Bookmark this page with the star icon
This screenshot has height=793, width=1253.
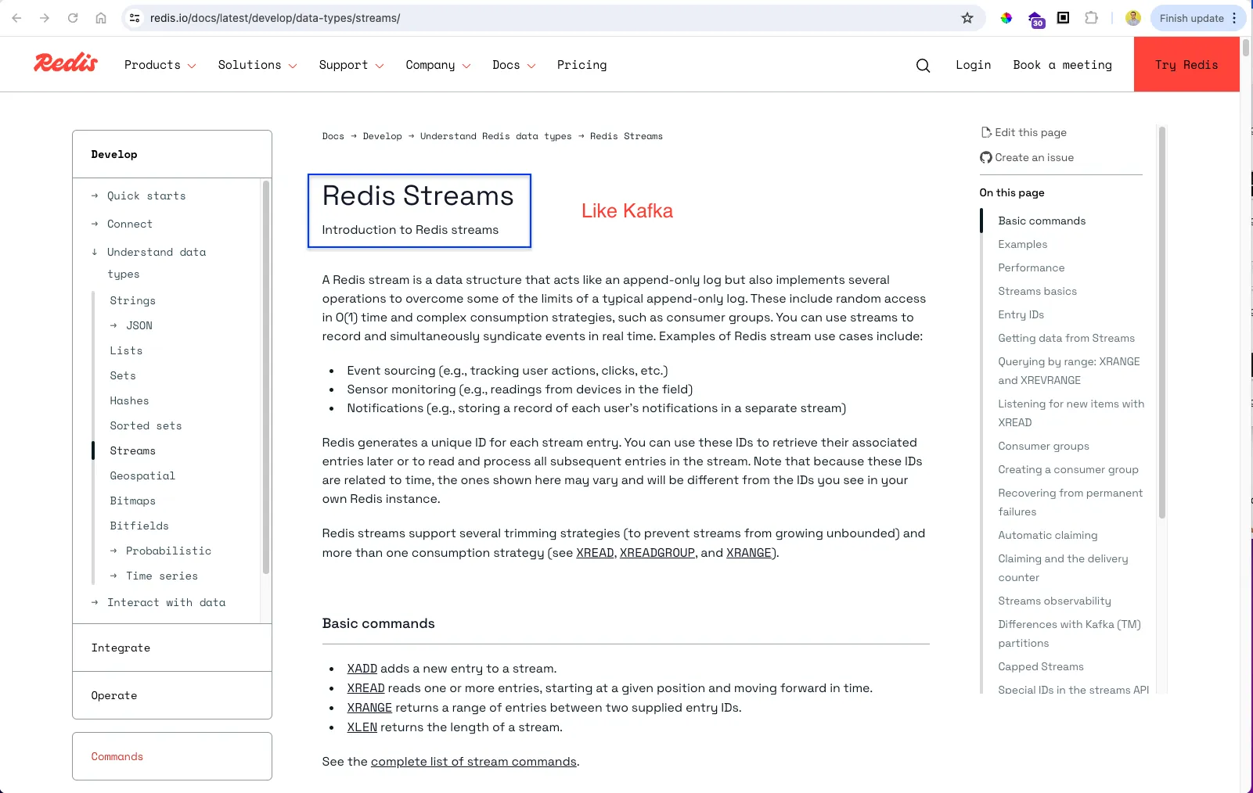[967, 18]
